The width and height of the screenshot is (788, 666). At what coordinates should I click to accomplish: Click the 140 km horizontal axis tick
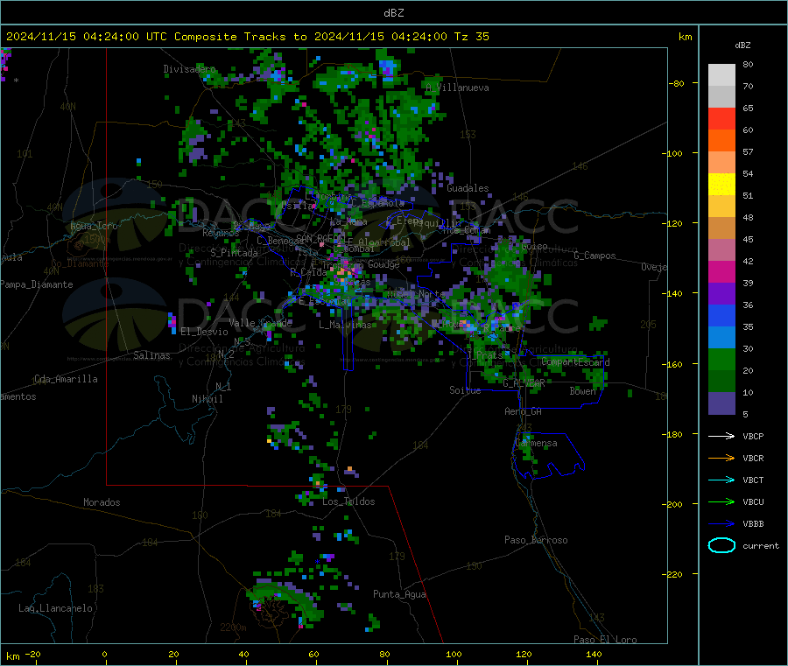click(594, 654)
